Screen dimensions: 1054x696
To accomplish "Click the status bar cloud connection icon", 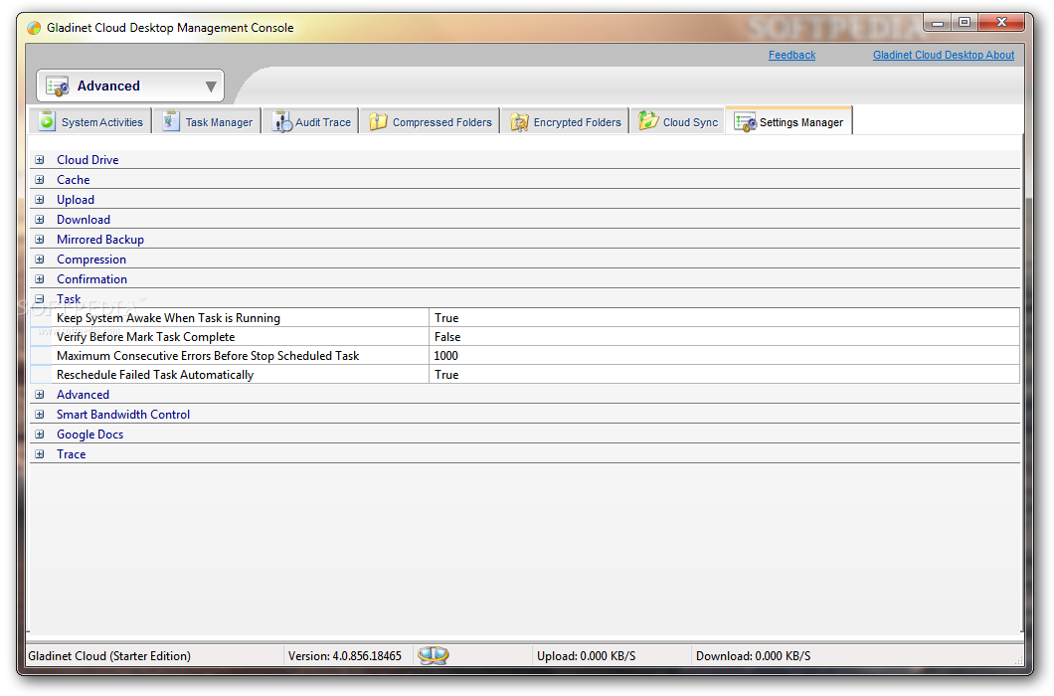I will click(433, 655).
